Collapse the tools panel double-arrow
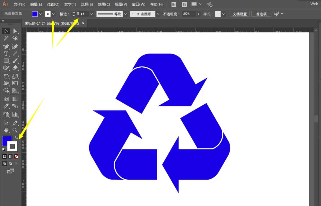The image size is (321, 206). coord(3,21)
